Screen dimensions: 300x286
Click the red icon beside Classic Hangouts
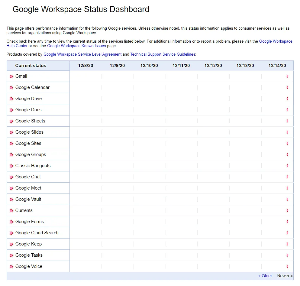11,166
